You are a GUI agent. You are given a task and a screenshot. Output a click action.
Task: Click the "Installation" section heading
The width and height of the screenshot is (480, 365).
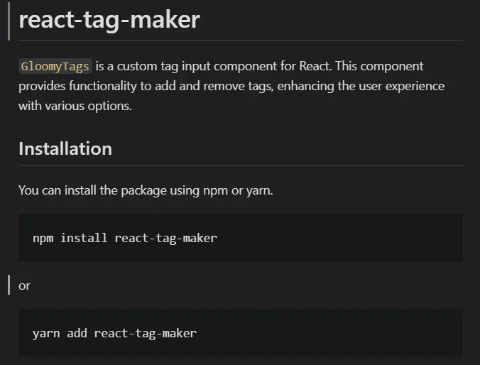tap(65, 148)
